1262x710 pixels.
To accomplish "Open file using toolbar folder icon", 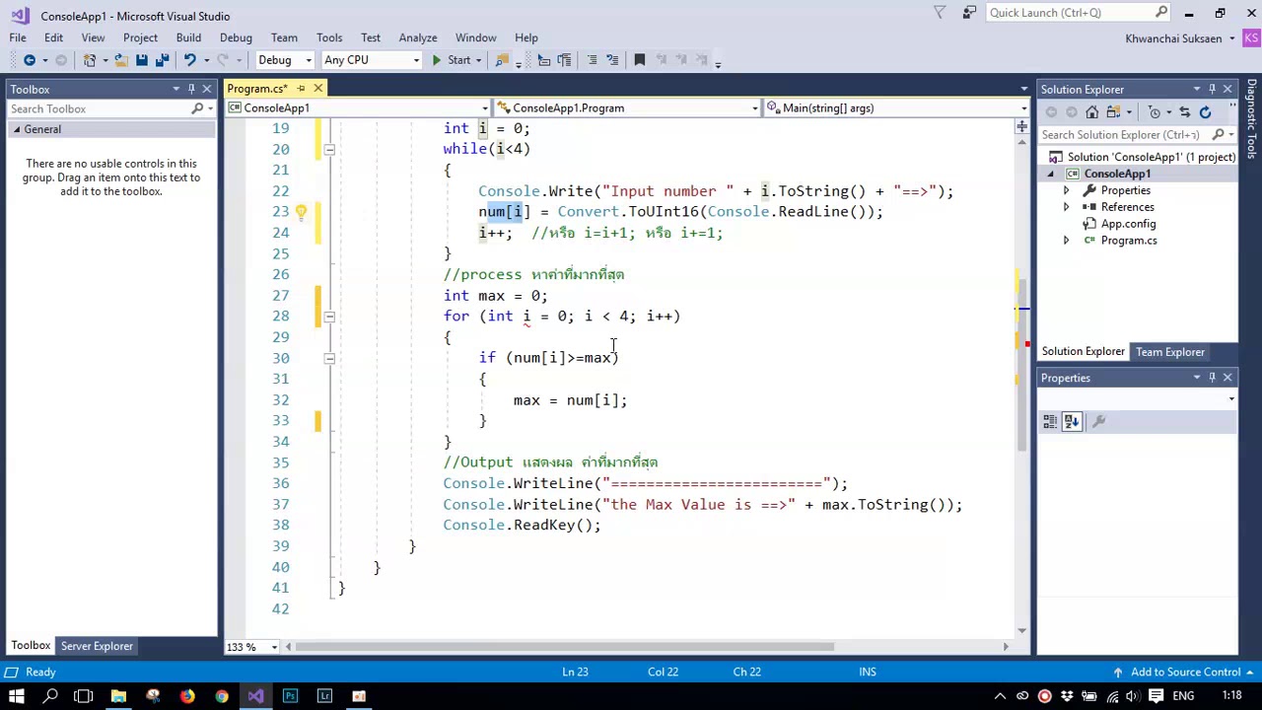I will click(120, 60).
